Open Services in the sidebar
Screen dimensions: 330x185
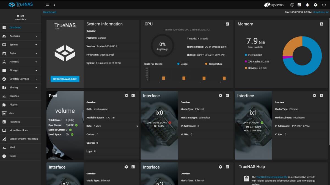[x=14, y=96]
